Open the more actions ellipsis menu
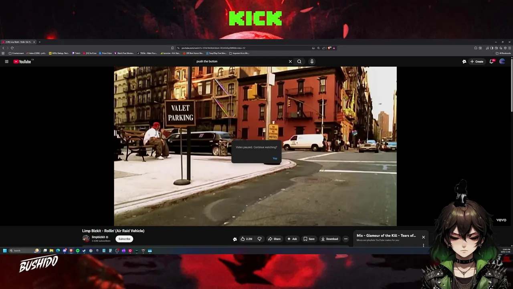This screenshot has width=513, height=289. point(345,239)
